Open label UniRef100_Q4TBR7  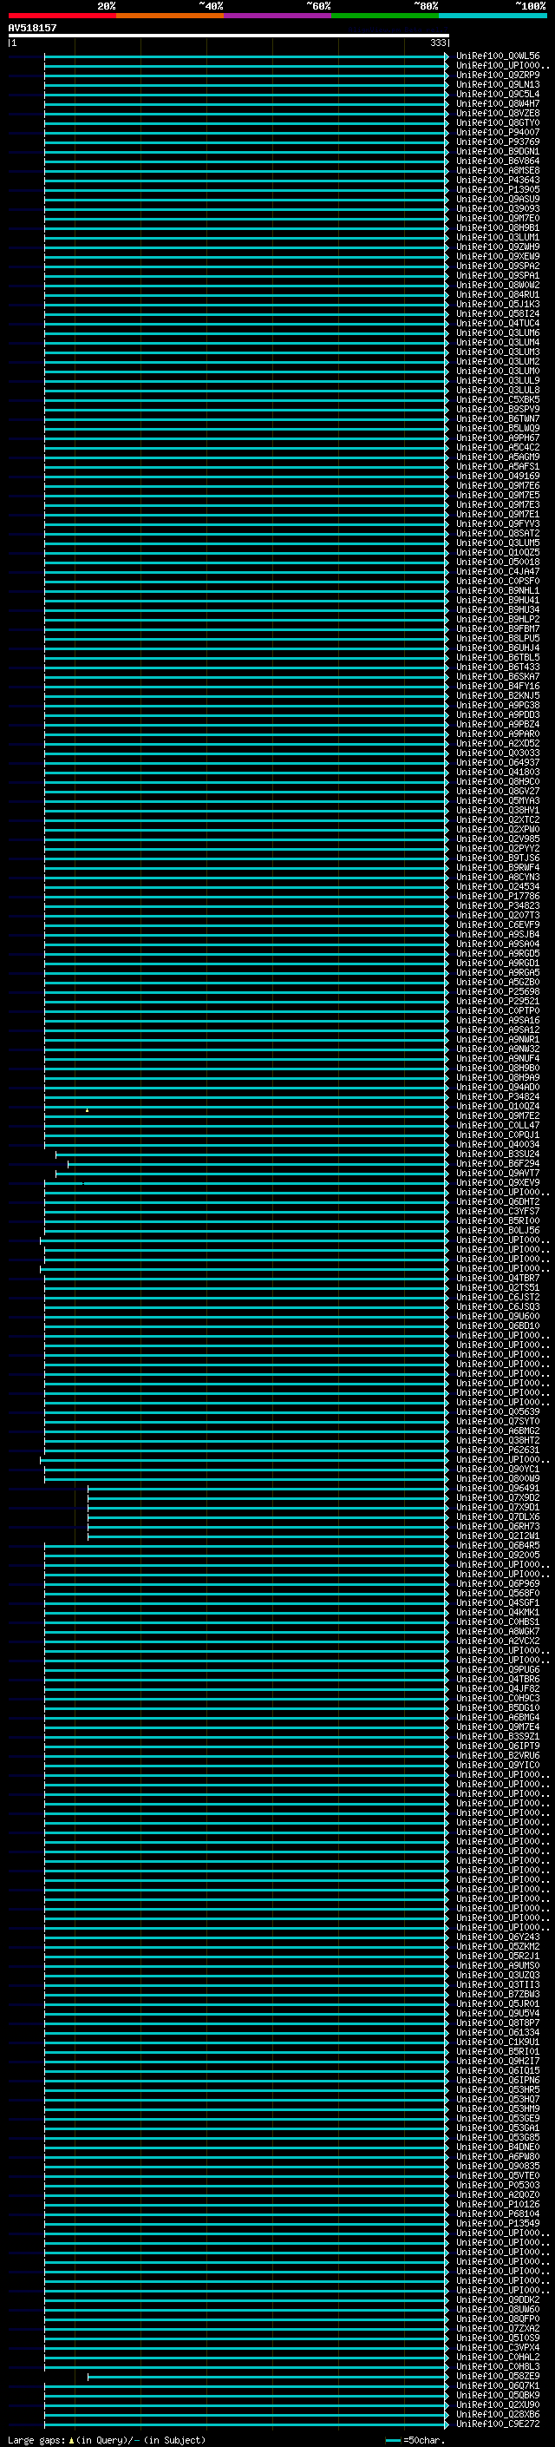(x=498, y=1278)
